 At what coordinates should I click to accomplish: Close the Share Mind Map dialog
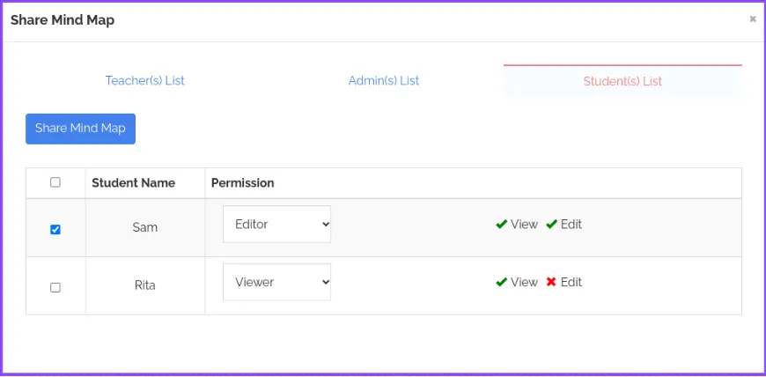coord(753,19)
